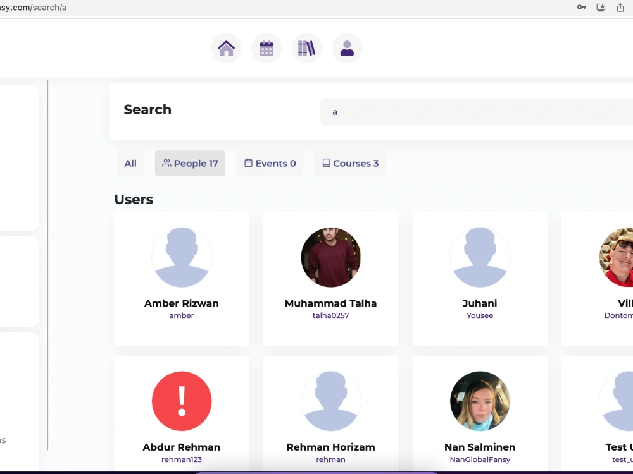Open Muhammad Talha's profile photo
The image size is (633, 474).
pyautogui.click(x=330, y=257)
